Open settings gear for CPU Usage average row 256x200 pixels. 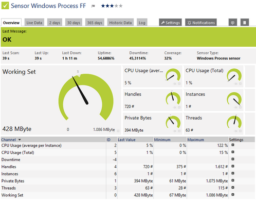click(x=233, y=145)
